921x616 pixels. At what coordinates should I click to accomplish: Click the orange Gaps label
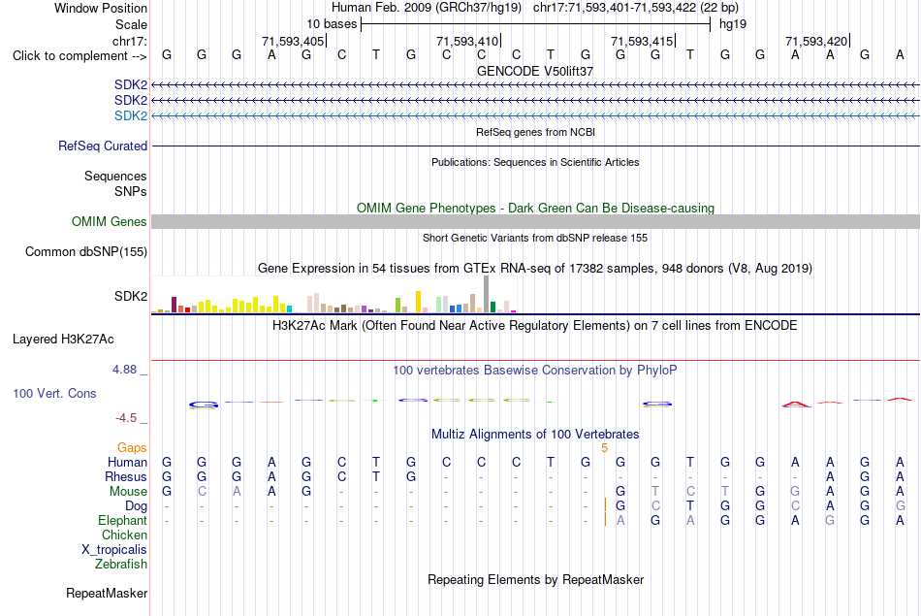(132, 448)
